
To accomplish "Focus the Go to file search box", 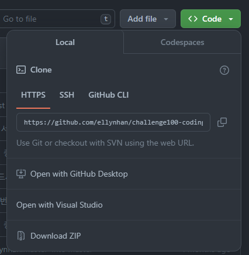I will click(x=57, y=19).
